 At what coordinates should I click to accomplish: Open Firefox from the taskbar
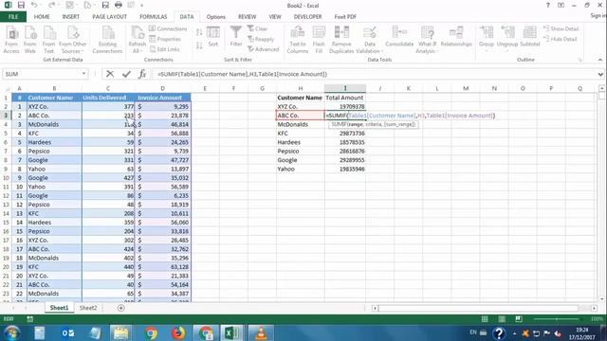coord(178,332)
